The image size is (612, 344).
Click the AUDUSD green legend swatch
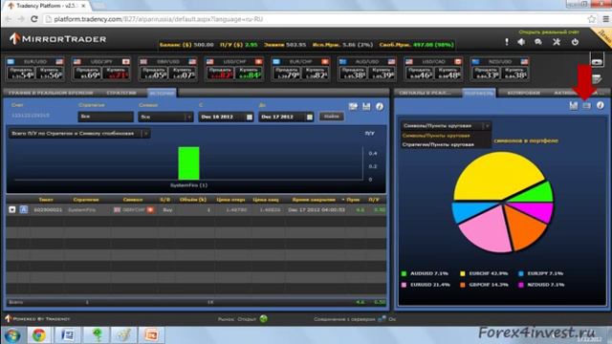click(404, 273)
